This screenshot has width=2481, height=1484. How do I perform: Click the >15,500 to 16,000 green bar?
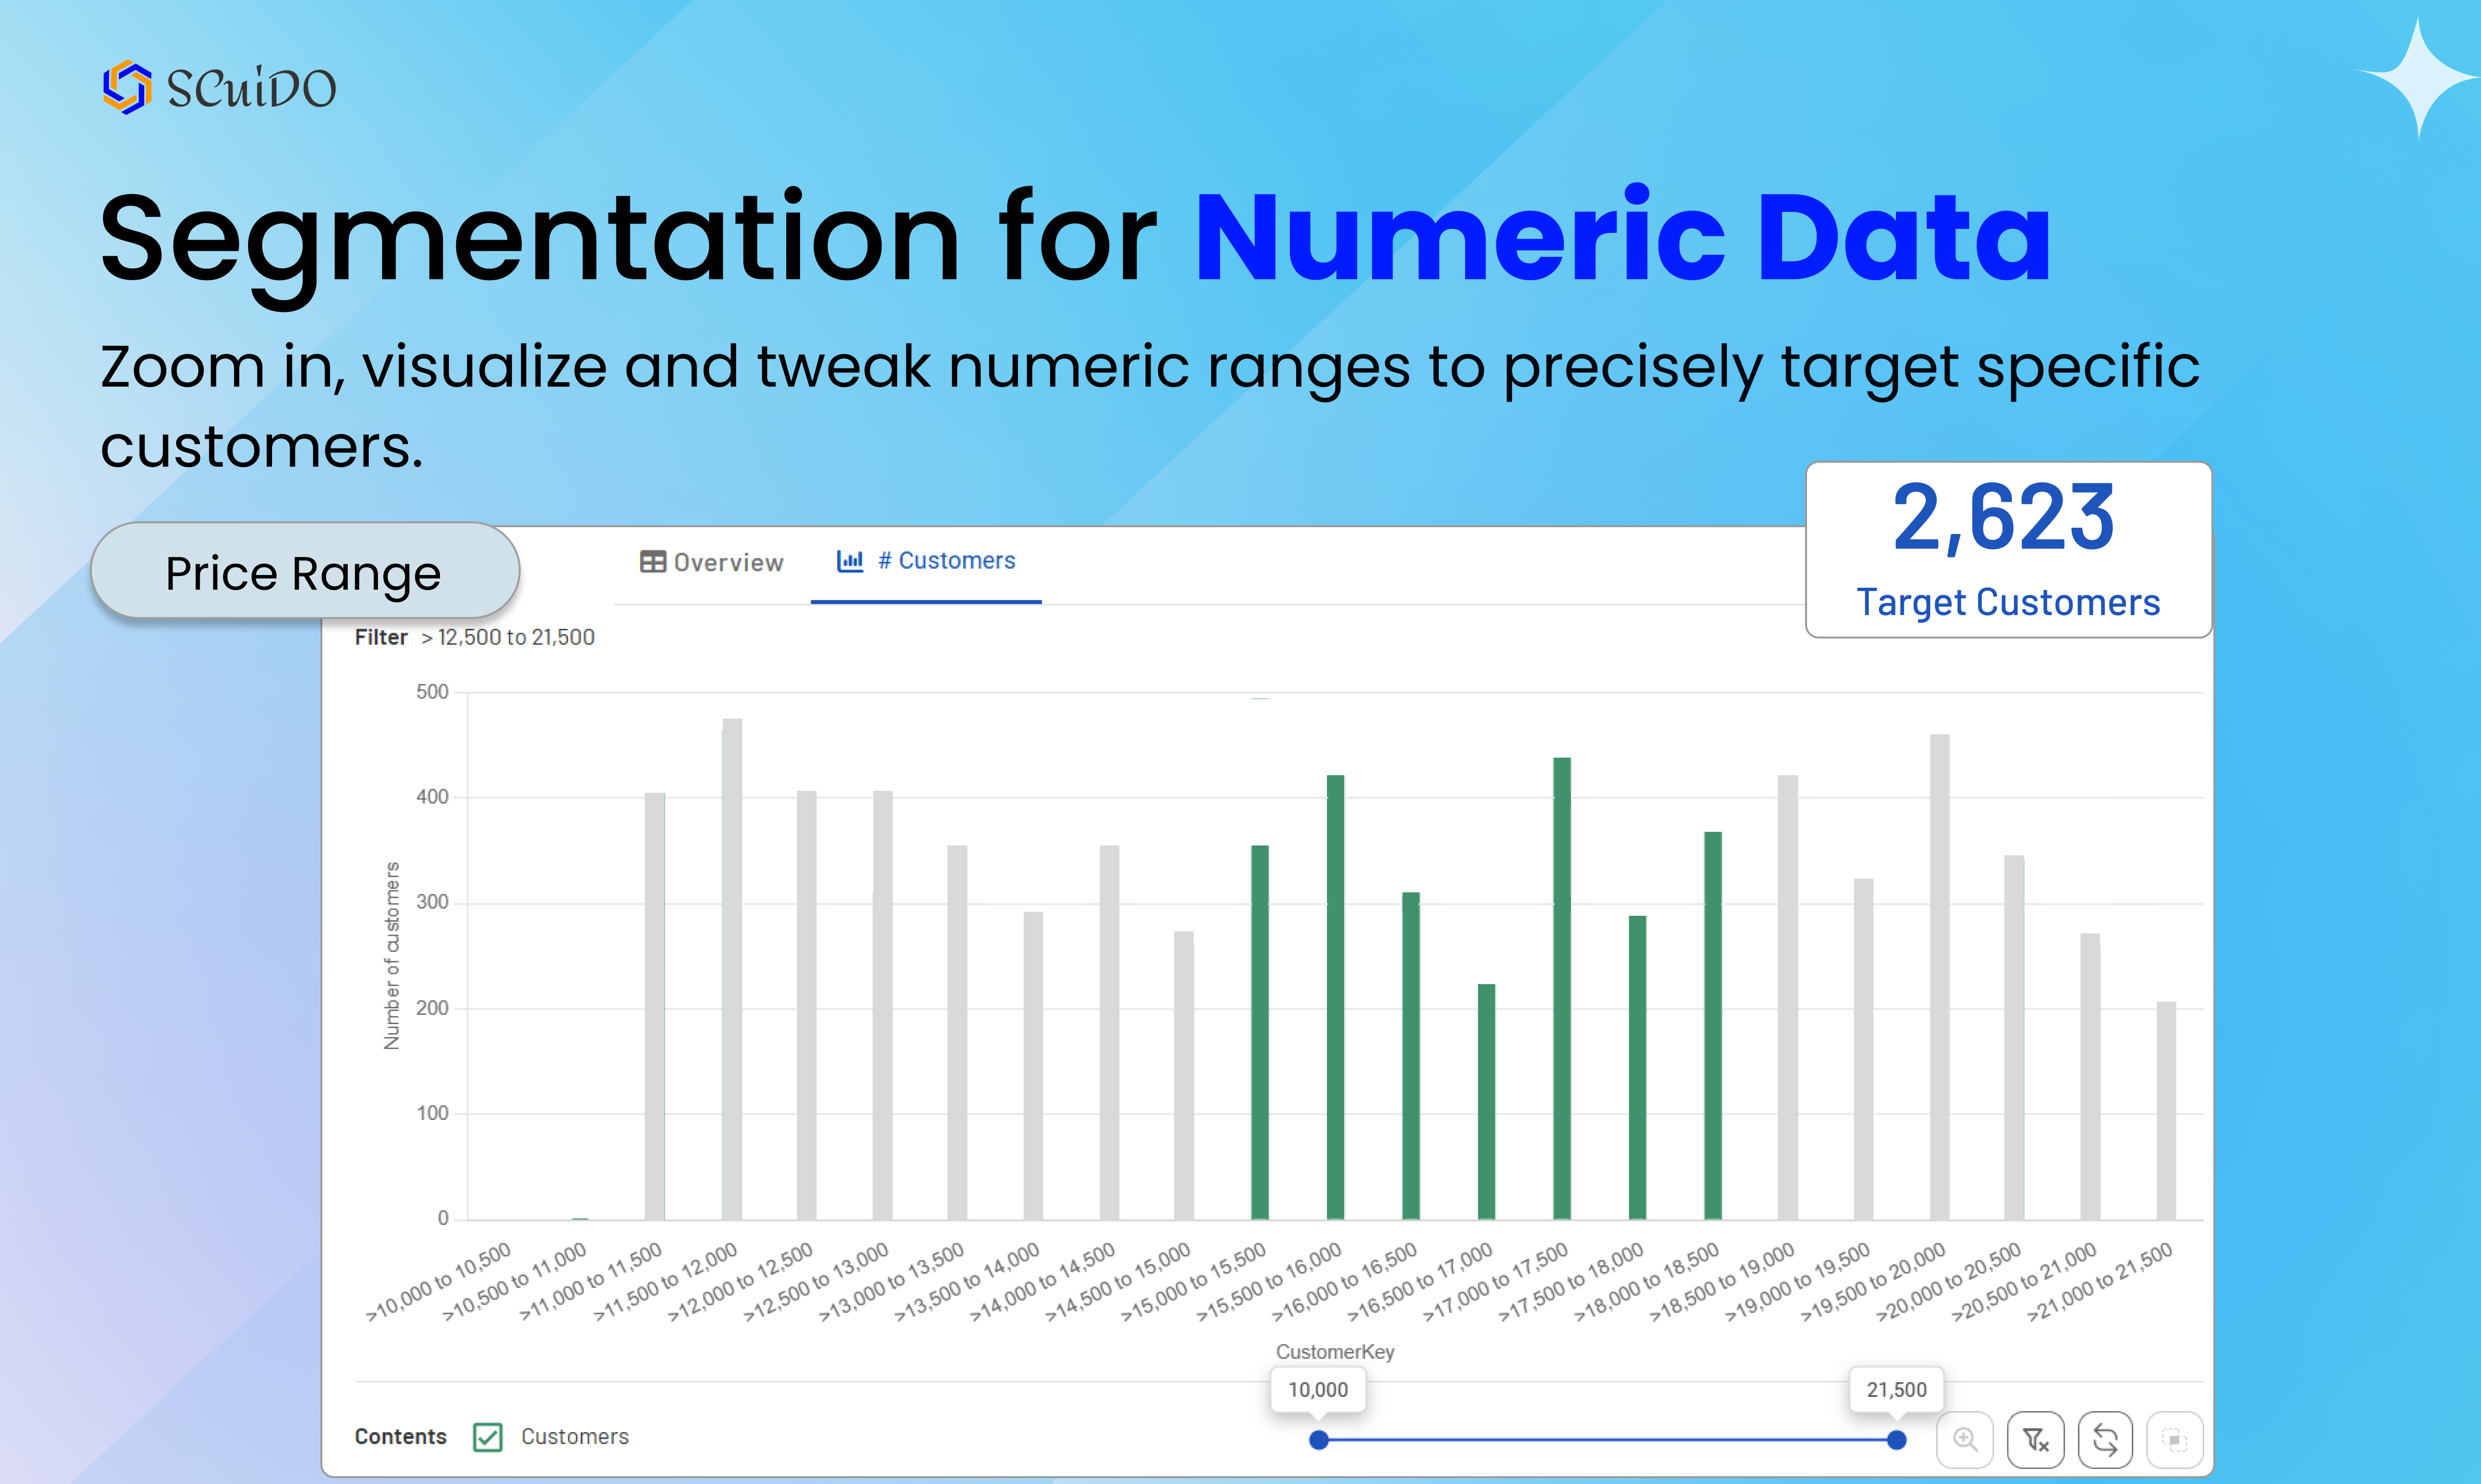click(x=1335, y=997)
